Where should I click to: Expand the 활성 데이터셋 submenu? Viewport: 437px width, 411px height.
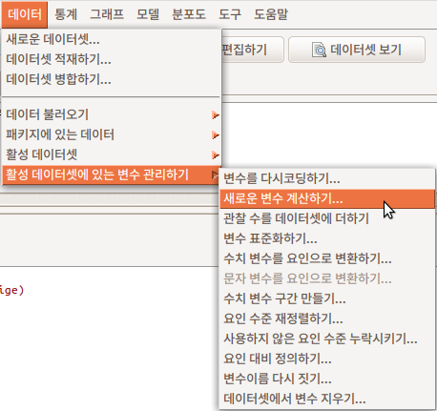112,154
